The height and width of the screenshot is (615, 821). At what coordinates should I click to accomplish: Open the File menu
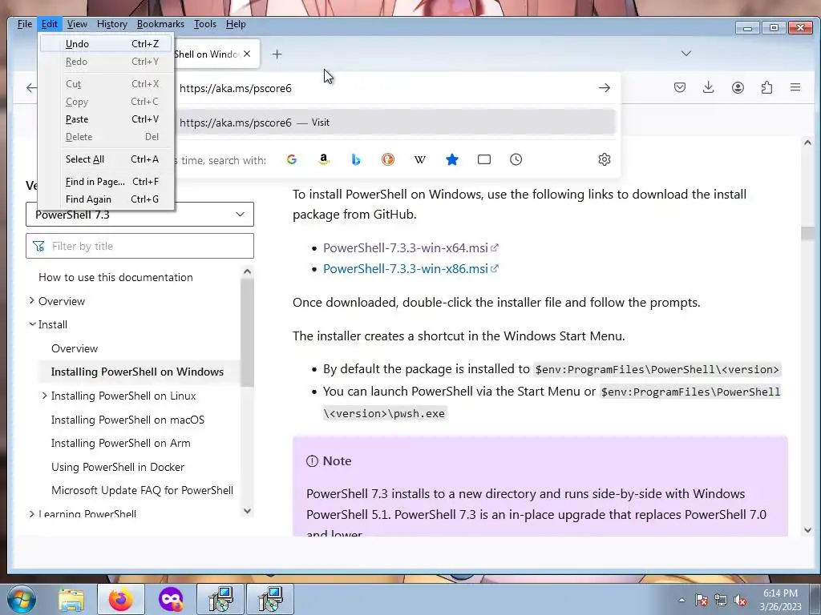(x=25, y=24)
